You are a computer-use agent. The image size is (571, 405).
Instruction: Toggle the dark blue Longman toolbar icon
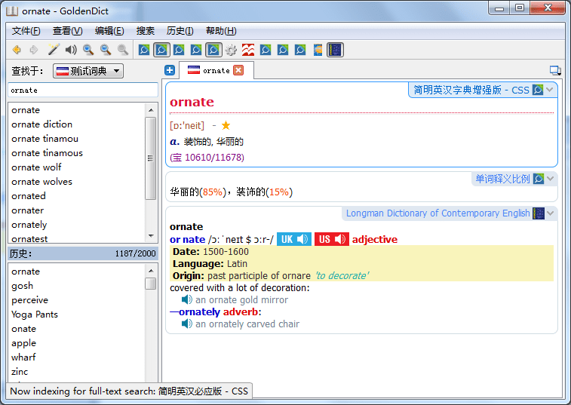[335, 50]
